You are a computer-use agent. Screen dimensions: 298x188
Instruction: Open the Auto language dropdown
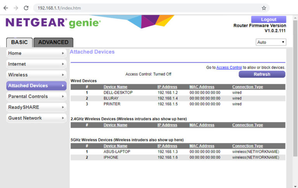click(x=271, y=42)
